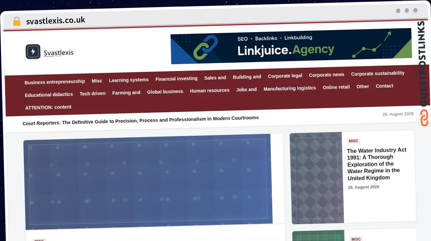This screenshot has width=431, height=241.
Task: Select Corporate sustainability in the menu
Action: click(377, 73)
